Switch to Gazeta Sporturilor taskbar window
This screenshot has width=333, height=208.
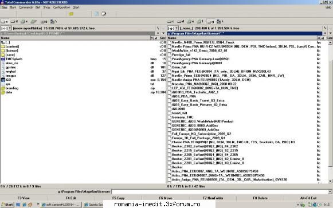[93, 205]
